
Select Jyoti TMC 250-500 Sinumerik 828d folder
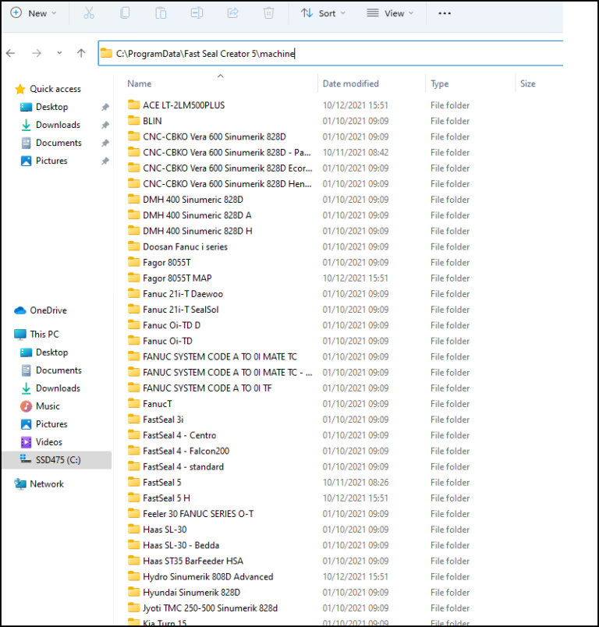(210, 608)
